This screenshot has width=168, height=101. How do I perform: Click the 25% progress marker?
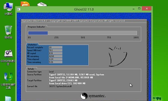click(56, 38)
